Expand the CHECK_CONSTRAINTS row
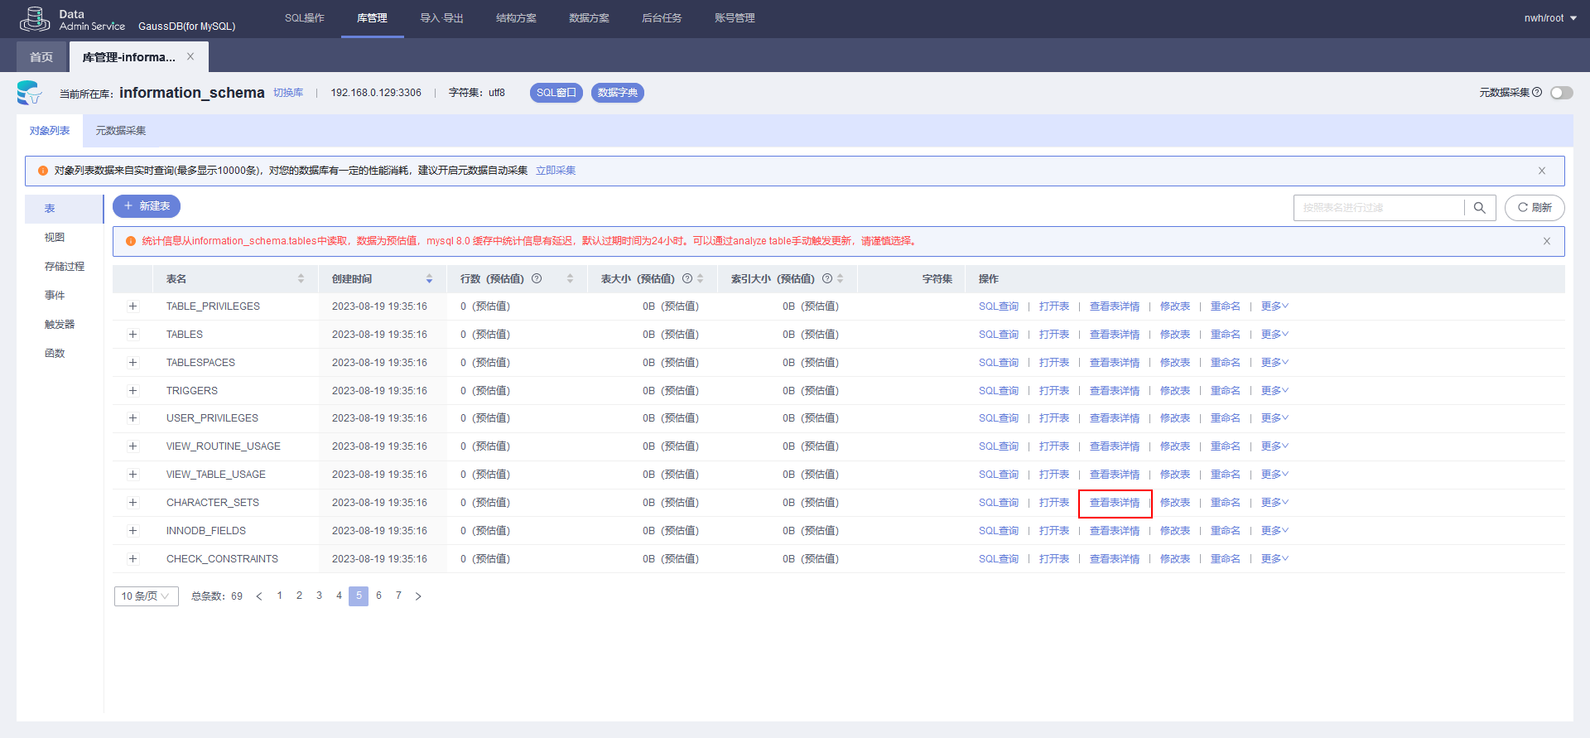Screen dimensions: 1590x738 [132, 559]
